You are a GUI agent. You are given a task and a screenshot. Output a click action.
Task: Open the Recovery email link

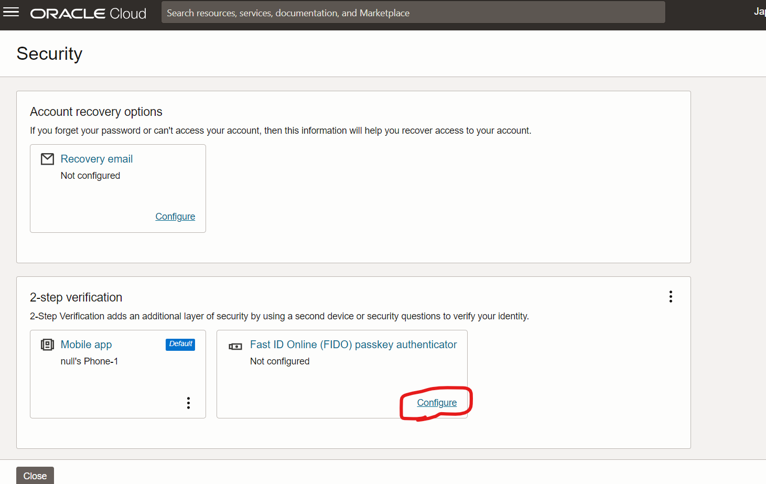click(96, 159)
